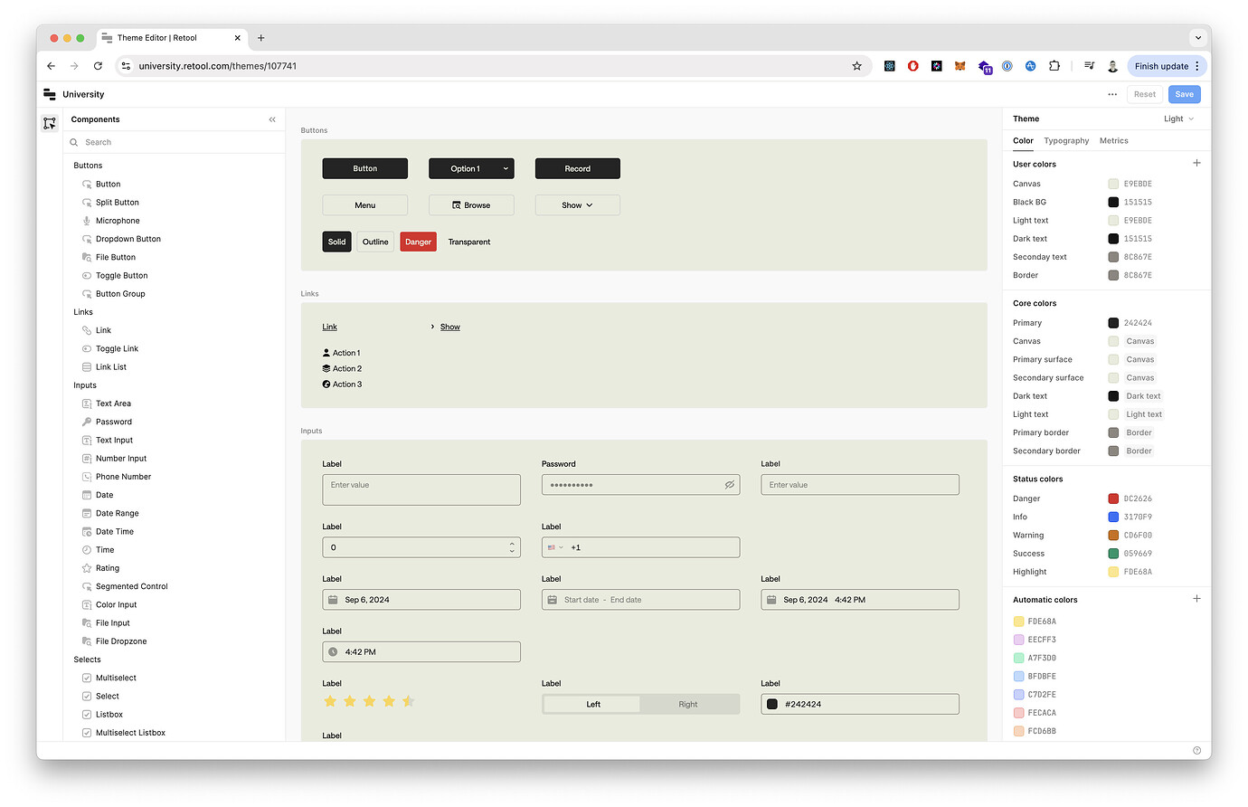Click the Multiselect component in the list
Image resolution: width=1248 pixels, height=807 pixels.
[x=116, y=678]
